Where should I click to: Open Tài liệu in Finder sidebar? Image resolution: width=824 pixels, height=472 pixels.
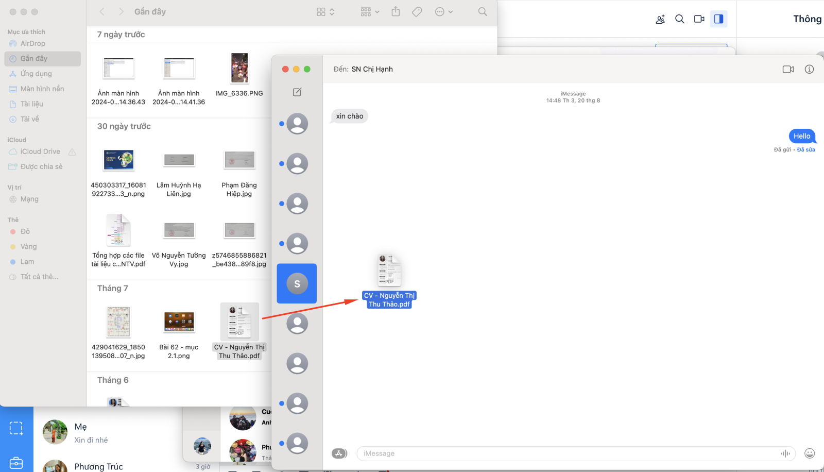point(42,104)
